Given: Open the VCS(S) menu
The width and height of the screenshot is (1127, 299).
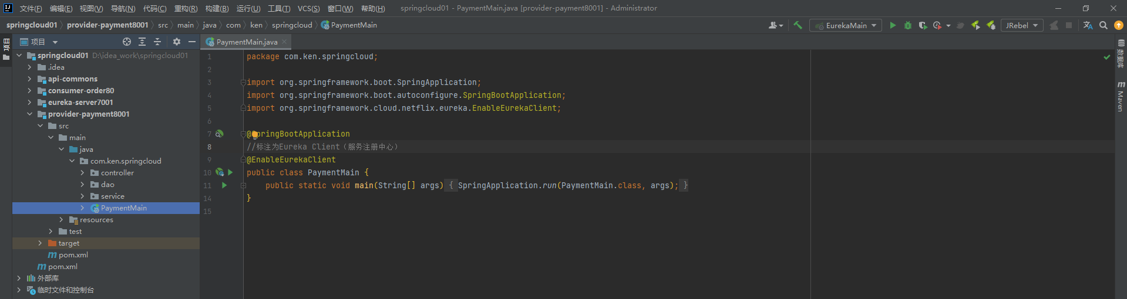Looking at the screenshot, I should pos(308,8).
